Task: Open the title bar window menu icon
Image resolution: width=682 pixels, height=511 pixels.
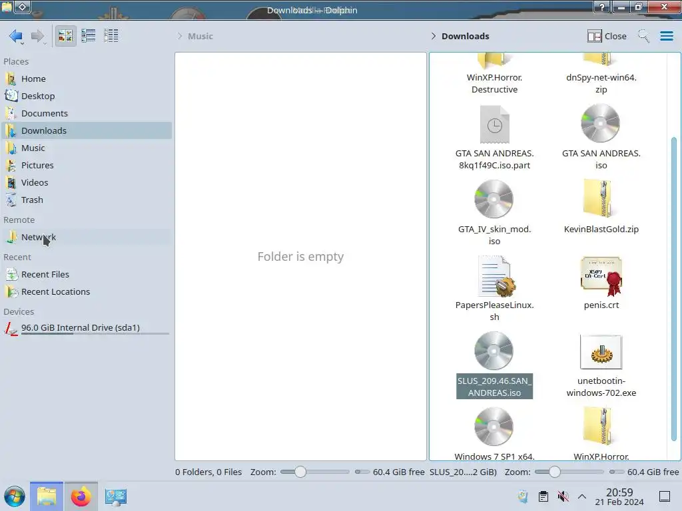Action: tap(7, 7)
